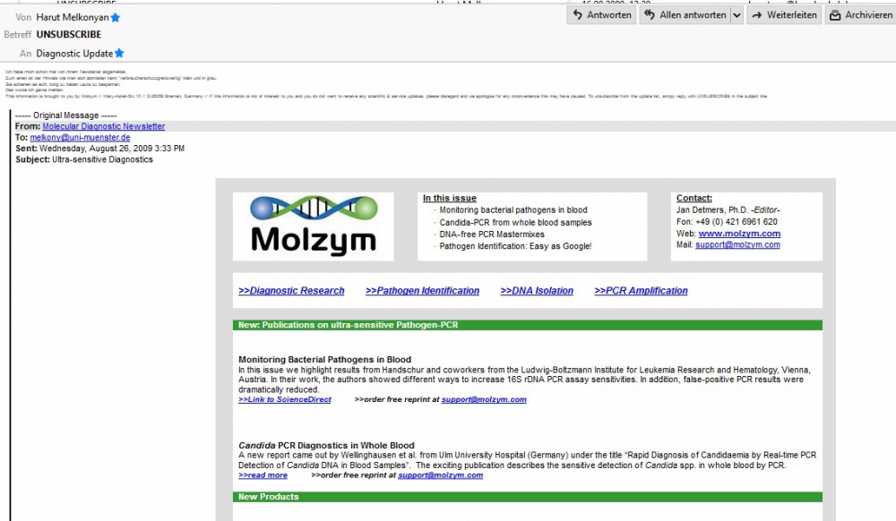Click the Molzym logo image

[313, 226]
